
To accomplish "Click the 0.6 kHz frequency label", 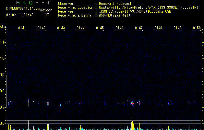I will (x=3, y=123).
